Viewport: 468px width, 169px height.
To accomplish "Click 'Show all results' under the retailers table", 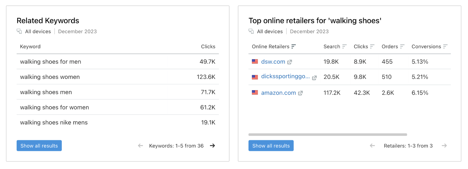I will pos(271,145).
